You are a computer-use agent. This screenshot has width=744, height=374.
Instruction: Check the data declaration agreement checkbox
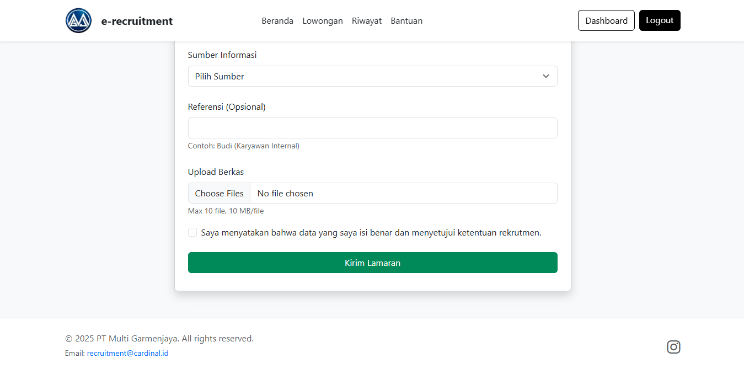pyautogui.click(x=192, y=232)
